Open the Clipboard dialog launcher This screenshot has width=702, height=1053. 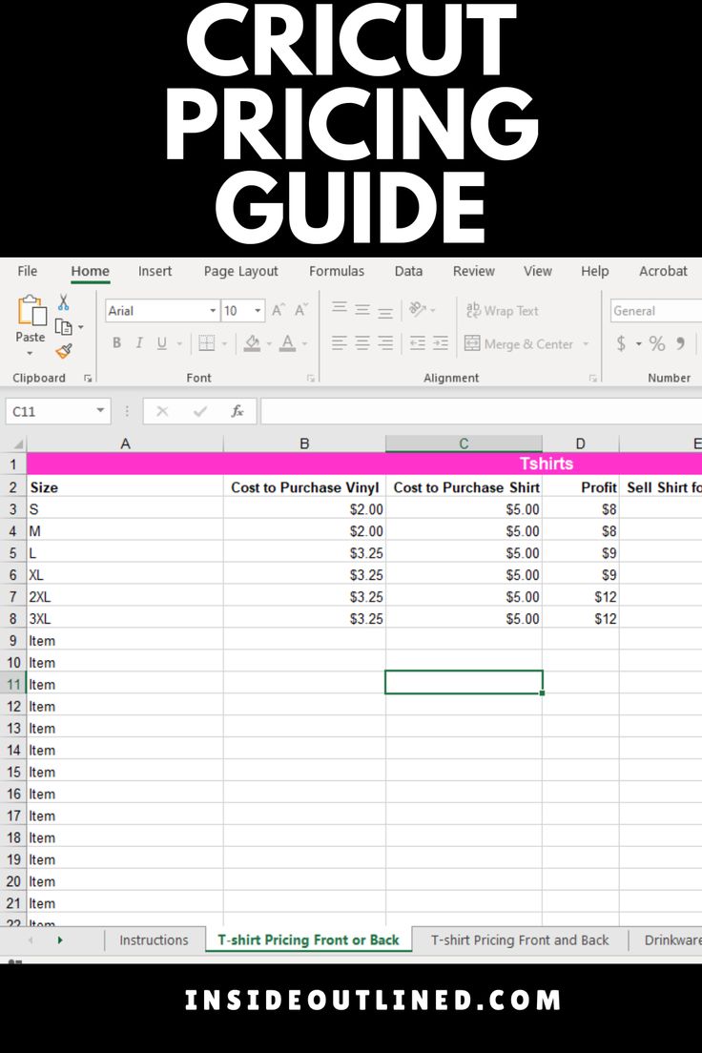coord(88,378)
